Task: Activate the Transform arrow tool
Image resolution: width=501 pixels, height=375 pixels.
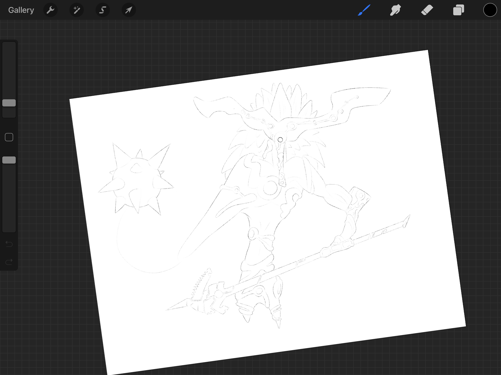Action: coord(129,10)
